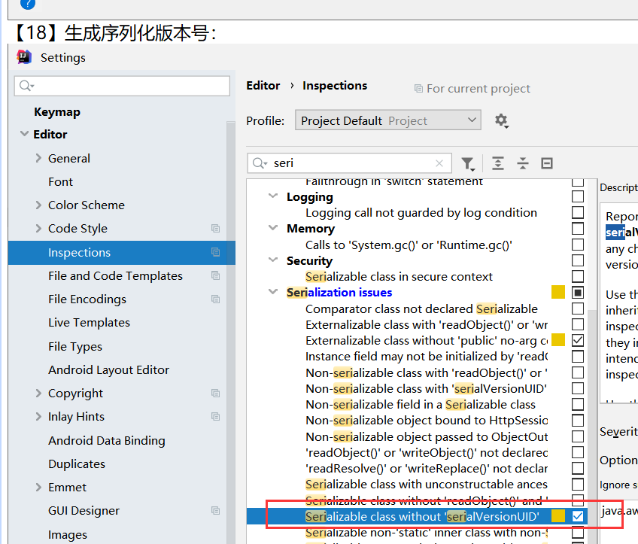
Task: Open Live Templates settings page
Action: pos(89,323)
